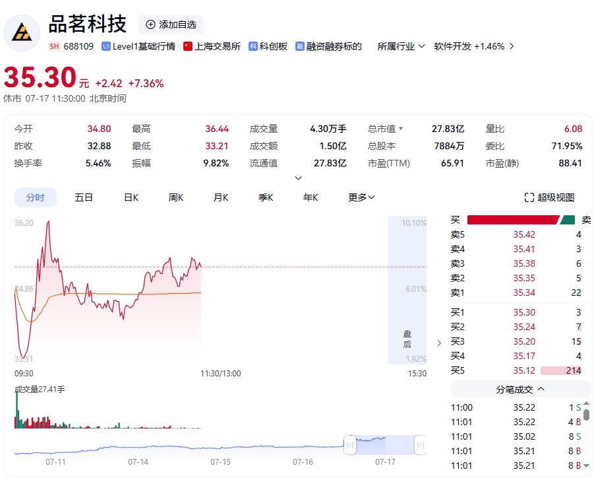Click the 品茗科技 company logo icon
The height and width of the screenshot is (478, 594).
[22, 32]
